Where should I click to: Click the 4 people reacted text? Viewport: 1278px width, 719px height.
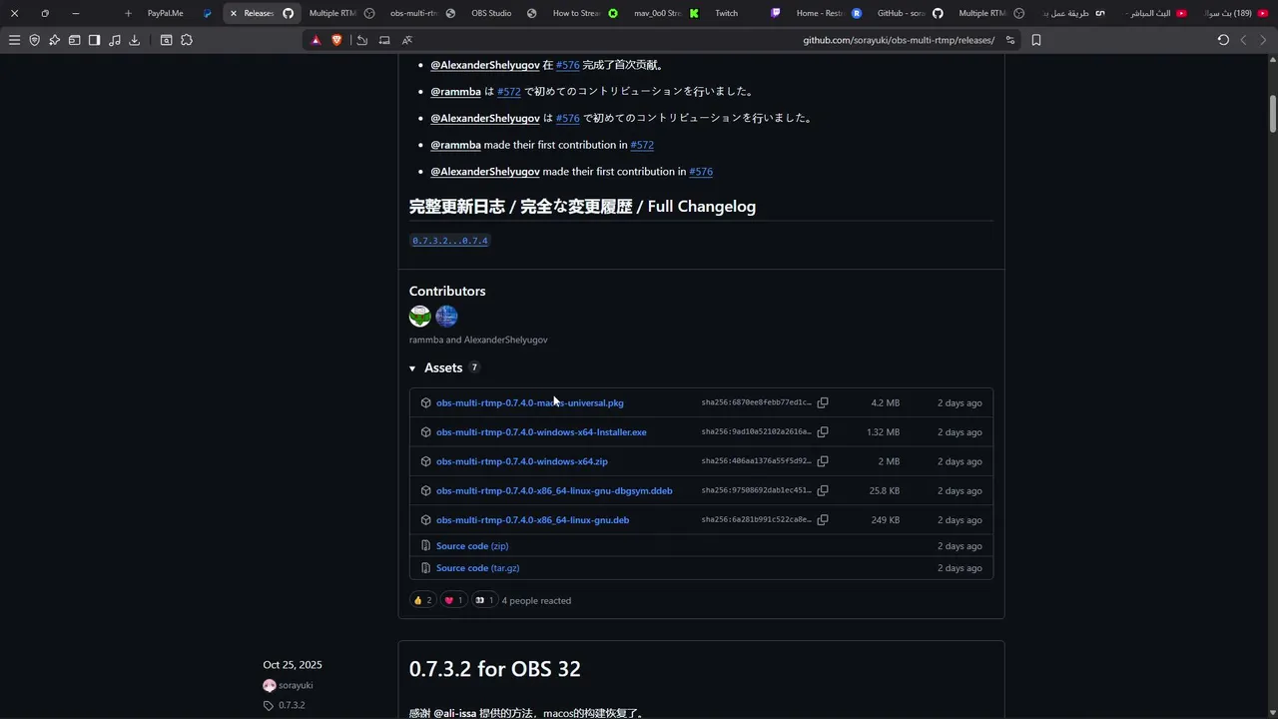(536, 600)
